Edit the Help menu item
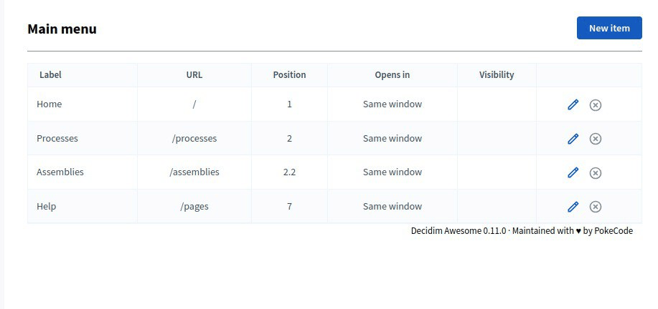 pyautogui.click(x=573, y=207)
